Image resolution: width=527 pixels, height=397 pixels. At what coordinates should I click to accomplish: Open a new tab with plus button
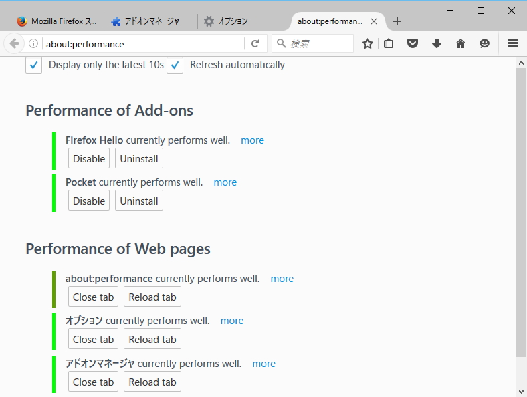point(397,21)
